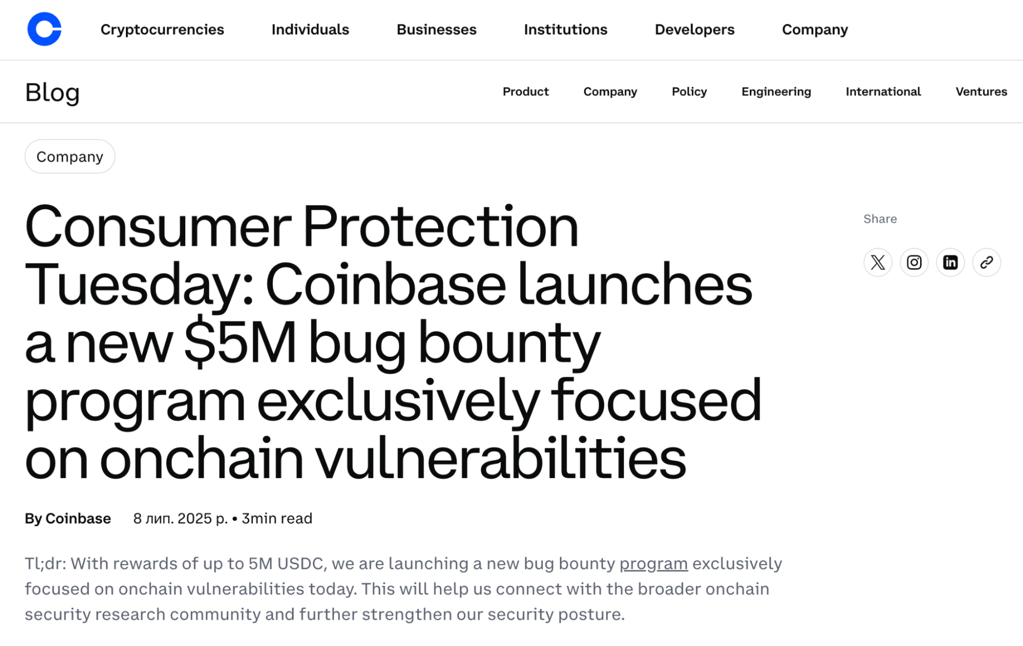
Task: Share the article on Instagram
Action: (913, 262)
